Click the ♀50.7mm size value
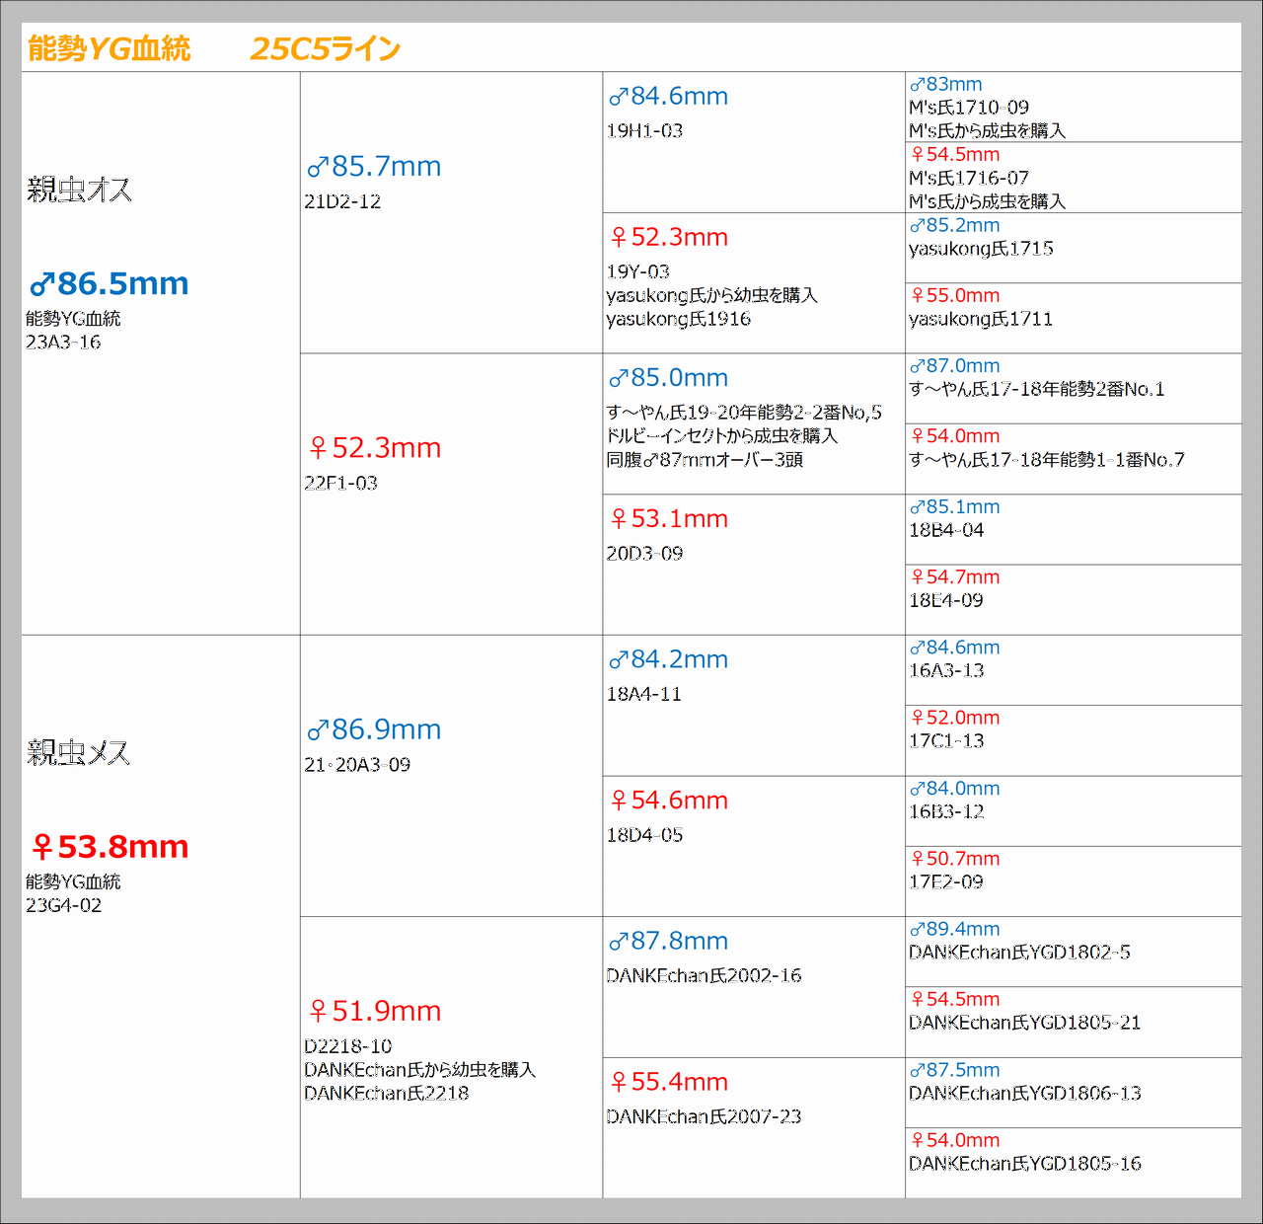Screen dimensions: 1263x1224 pyautogui.click(x=954, y=859)
